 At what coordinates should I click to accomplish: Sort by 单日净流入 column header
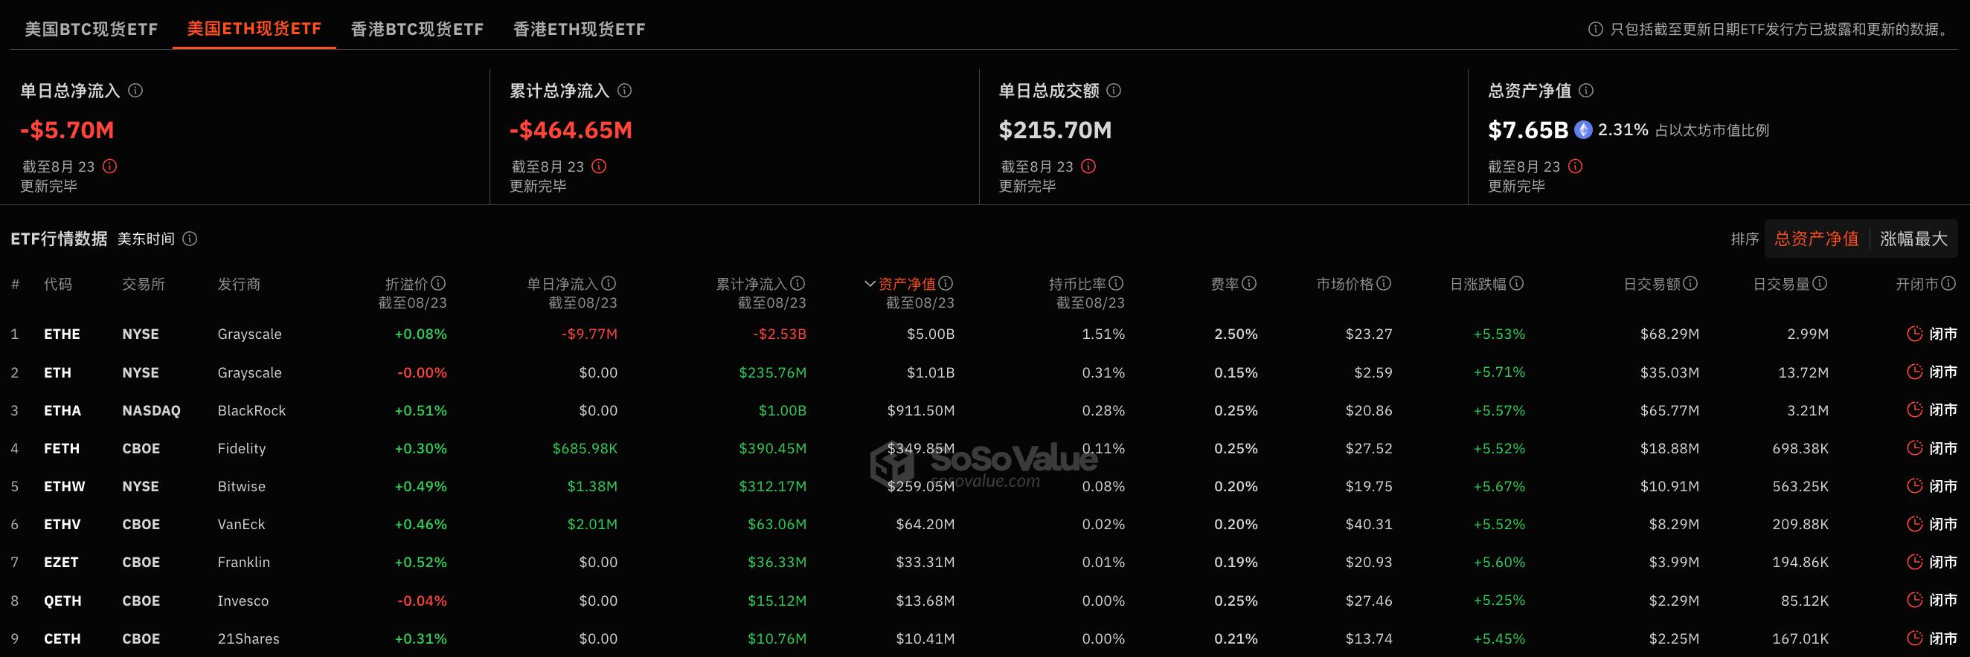562,284
